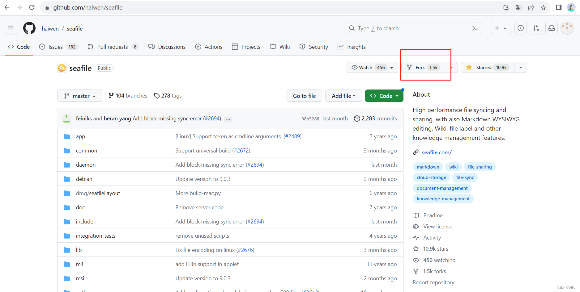The image size is (580, 292).
Task: Open the pull requests icon in header
Action: coord(536,28)
